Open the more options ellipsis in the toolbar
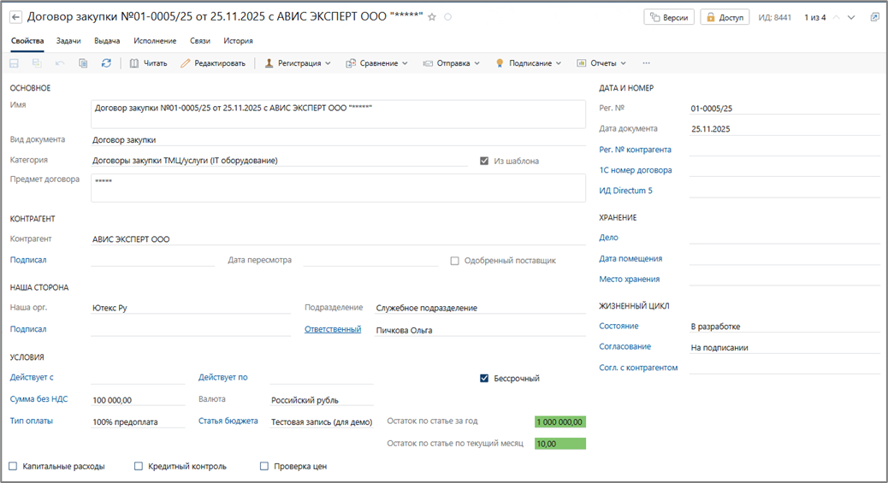The image size is (888, 483). tap(646, 63)
